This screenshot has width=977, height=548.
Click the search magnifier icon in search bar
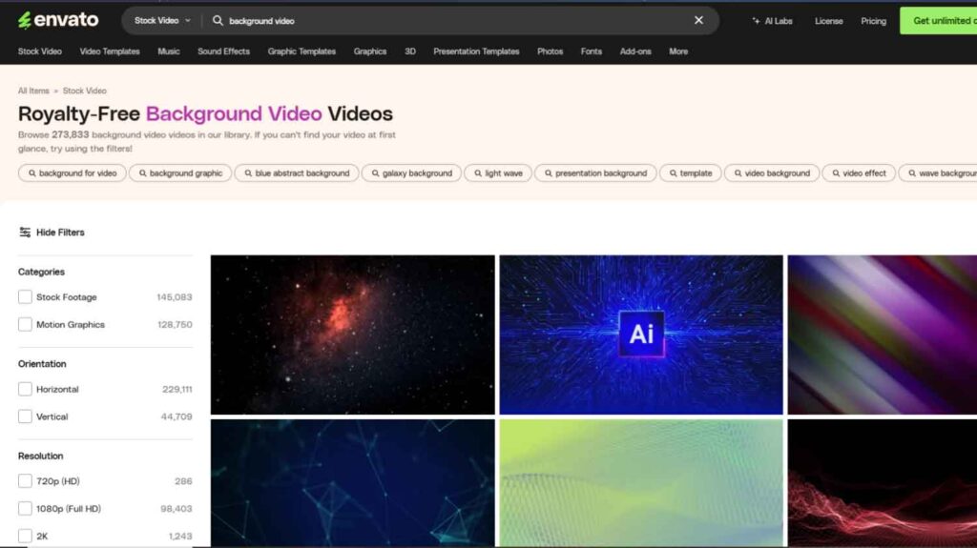pos(218,21)
